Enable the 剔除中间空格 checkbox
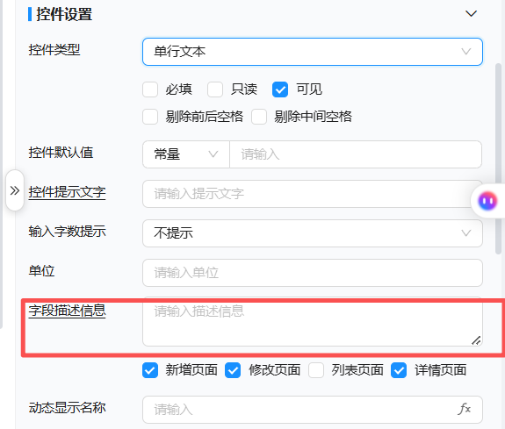 (259, 117)
